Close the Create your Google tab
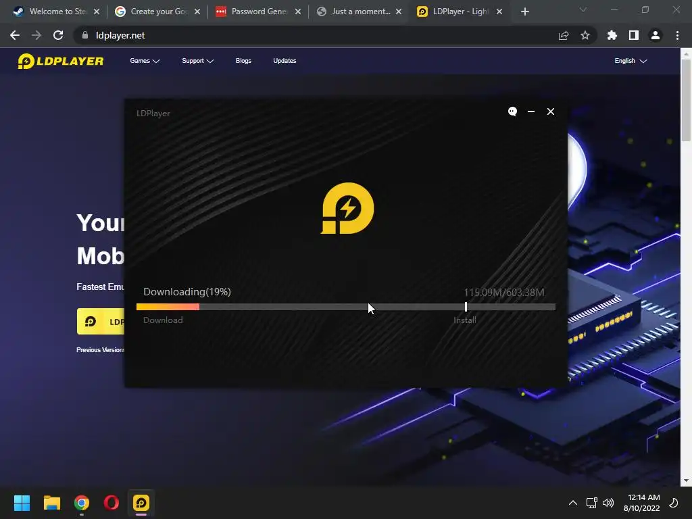The image size is (692, 519). point(197,11)
